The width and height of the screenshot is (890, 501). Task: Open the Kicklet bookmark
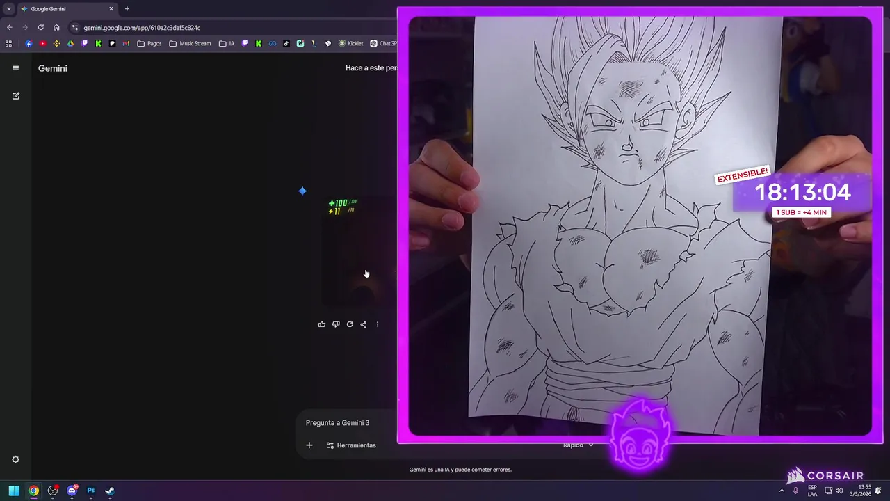pos(350,43)
